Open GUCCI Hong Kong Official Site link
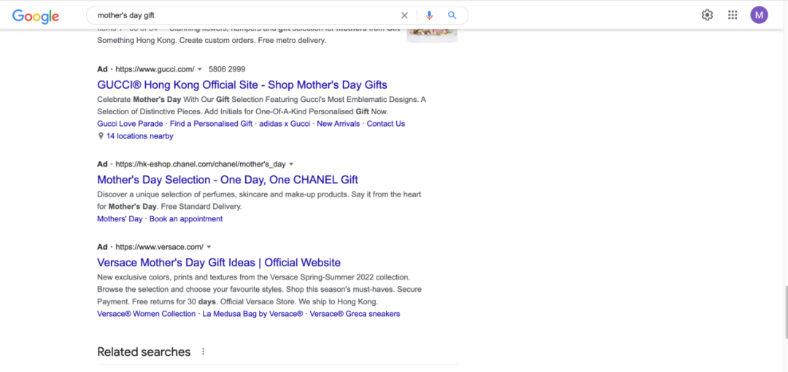The height and width of the screenshot is (372, 788). [x=242, y=84]
